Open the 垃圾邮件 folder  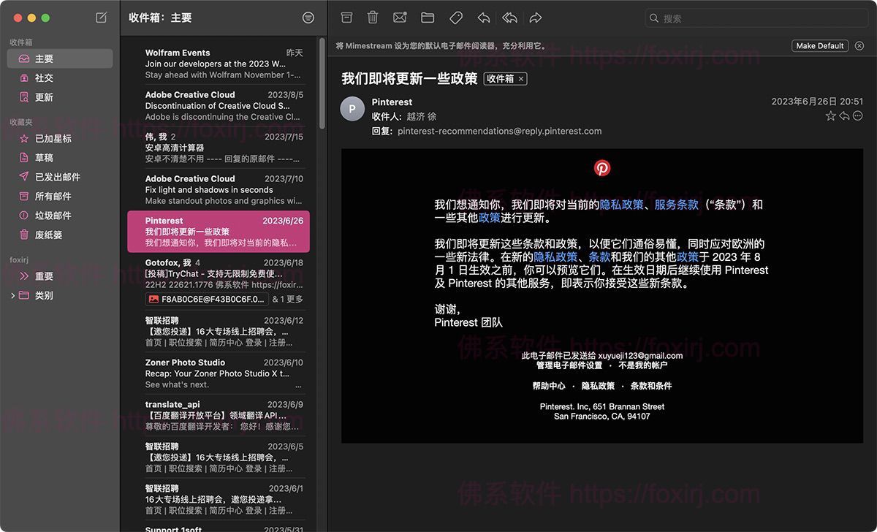pos(45,214)
